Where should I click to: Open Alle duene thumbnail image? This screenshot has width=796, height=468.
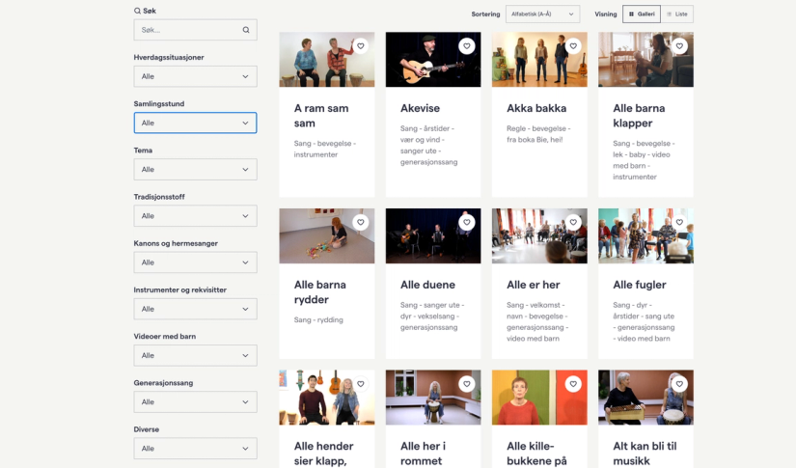click(433, 236)
